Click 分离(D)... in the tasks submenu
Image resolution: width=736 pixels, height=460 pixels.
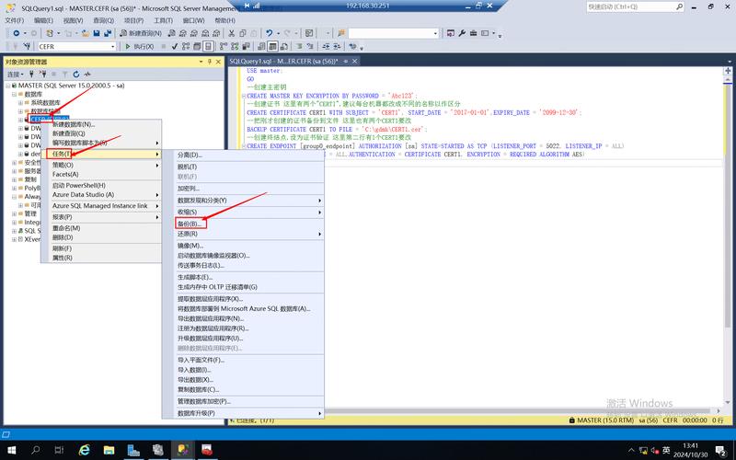tap(190, 155)
